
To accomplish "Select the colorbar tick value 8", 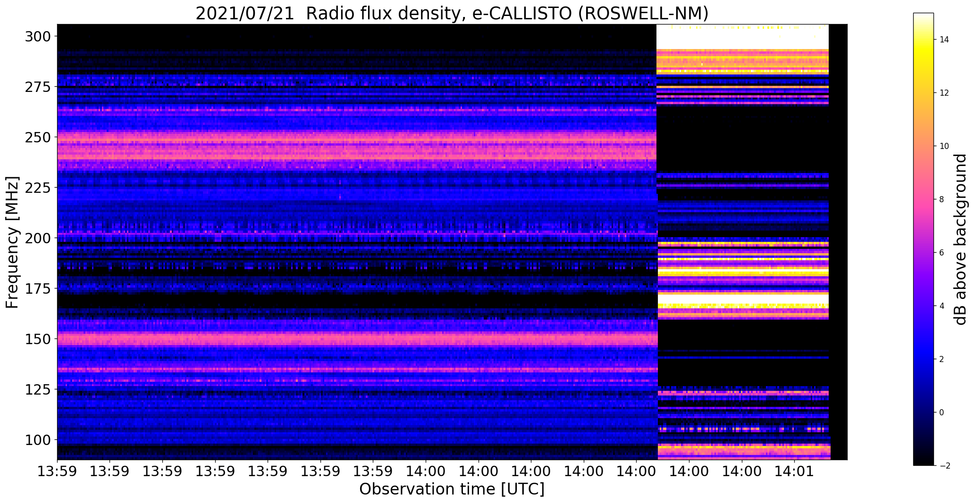I will (942, 199).
